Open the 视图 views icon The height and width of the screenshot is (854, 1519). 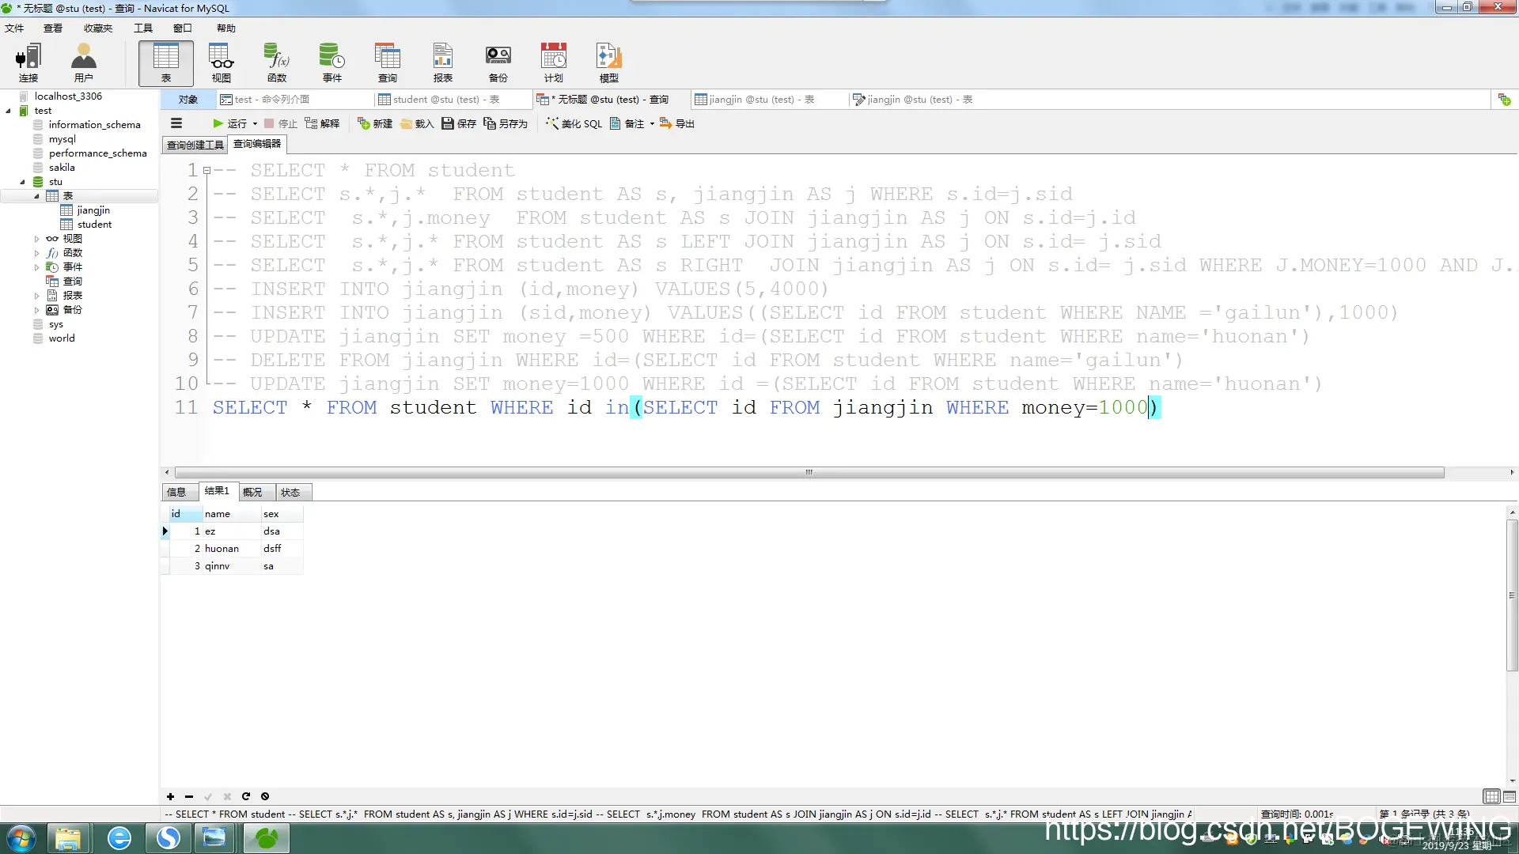222,62
